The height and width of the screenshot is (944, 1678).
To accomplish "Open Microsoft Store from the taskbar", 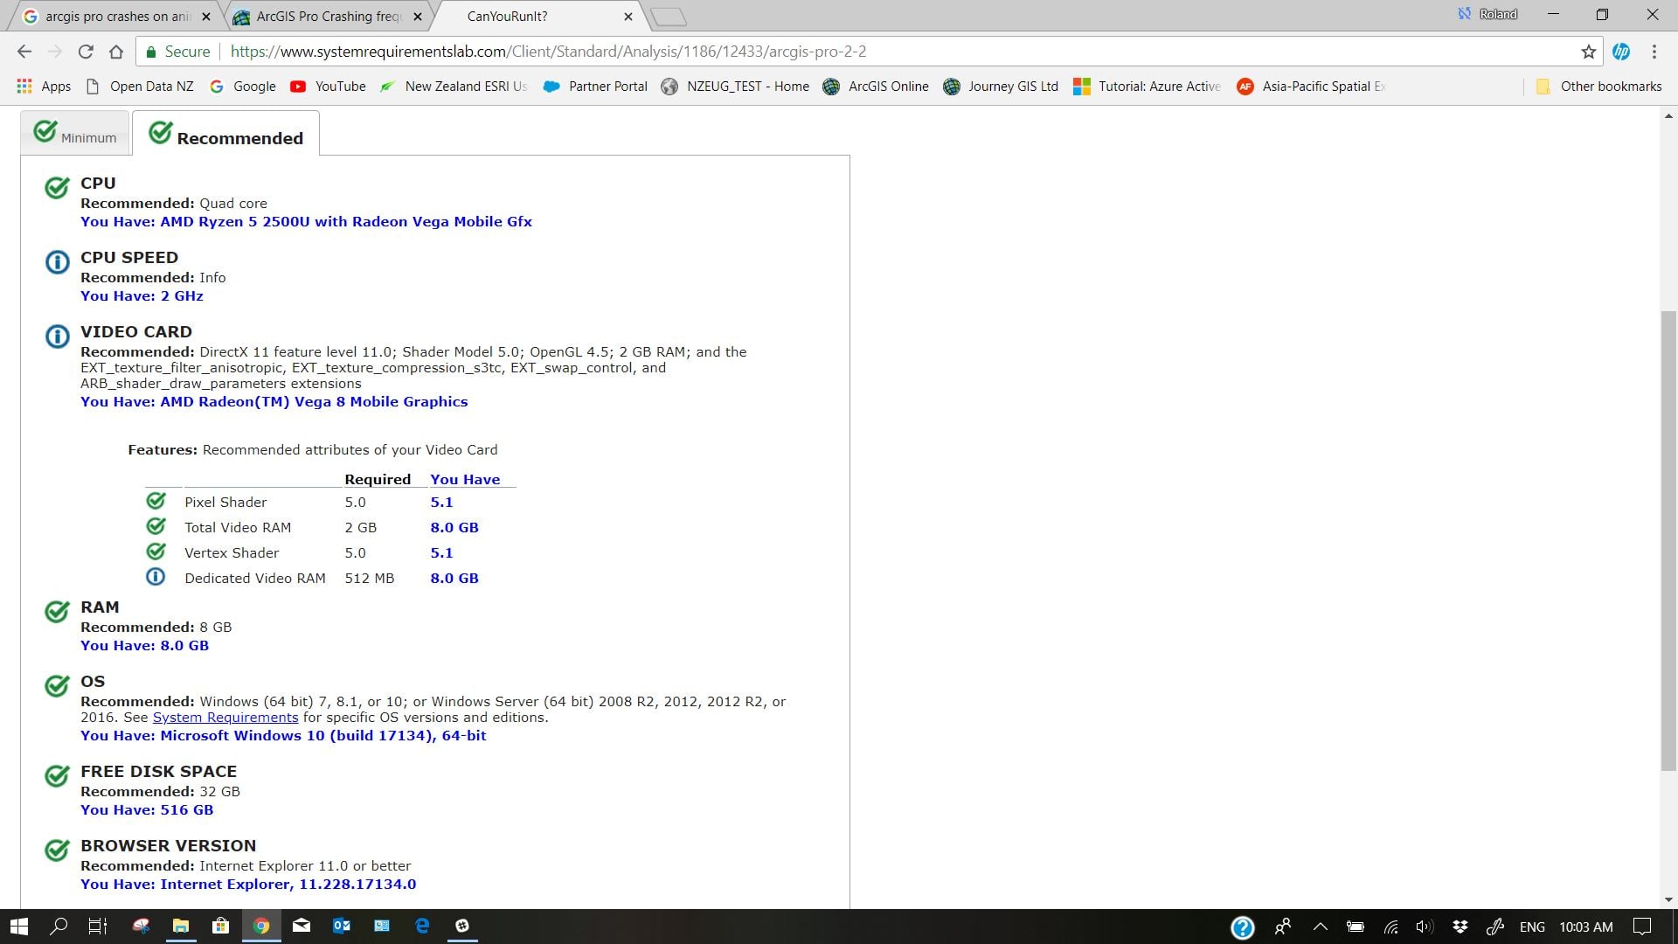I will [x=220, y=927].
